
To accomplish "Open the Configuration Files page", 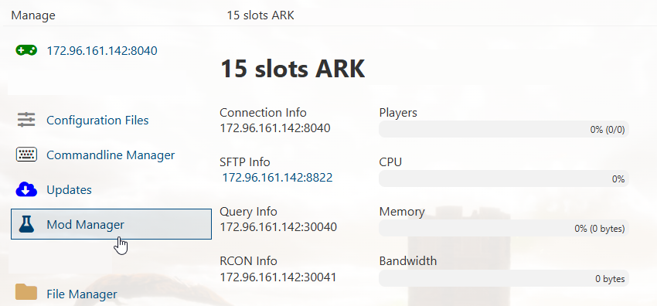I will click(x=97, y=120).
